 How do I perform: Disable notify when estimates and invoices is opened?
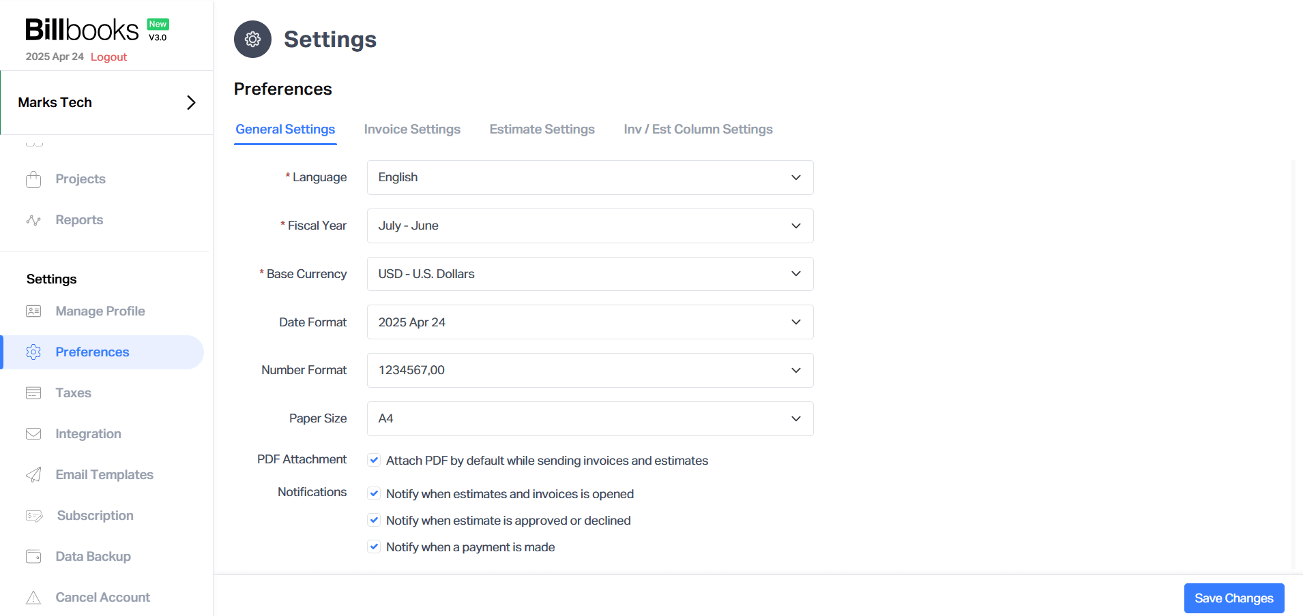click(x=374, y=493)
